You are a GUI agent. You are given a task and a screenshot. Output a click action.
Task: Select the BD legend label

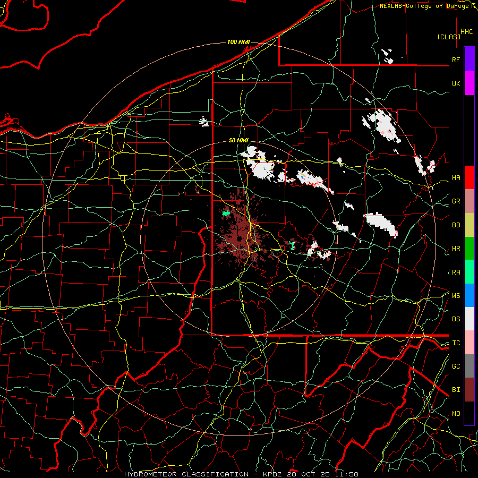pos(456,225)
